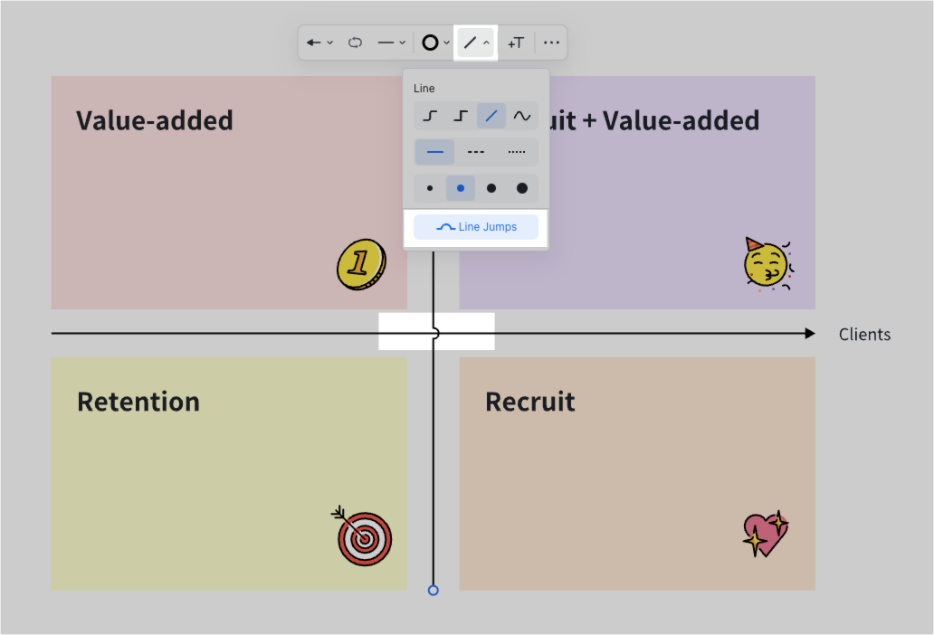Click the loop/cycle icon in the toolbar
The width and height of the screenshot is (934, 635).
(355, 42)
